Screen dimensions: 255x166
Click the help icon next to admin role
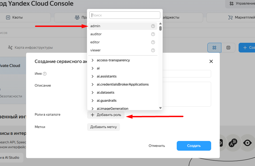(153, 26)
